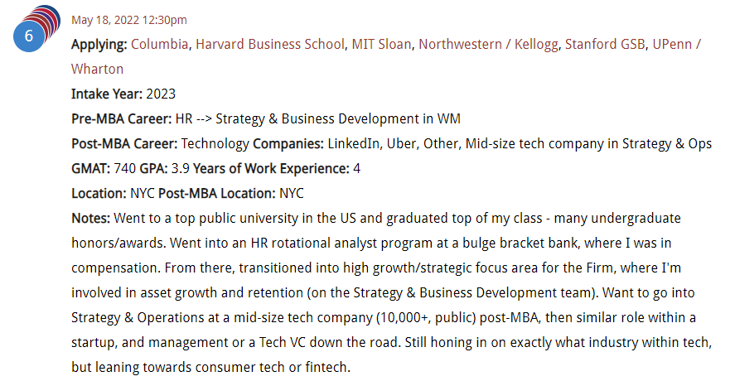Click the bold Companies label

(x=288, y=143)
